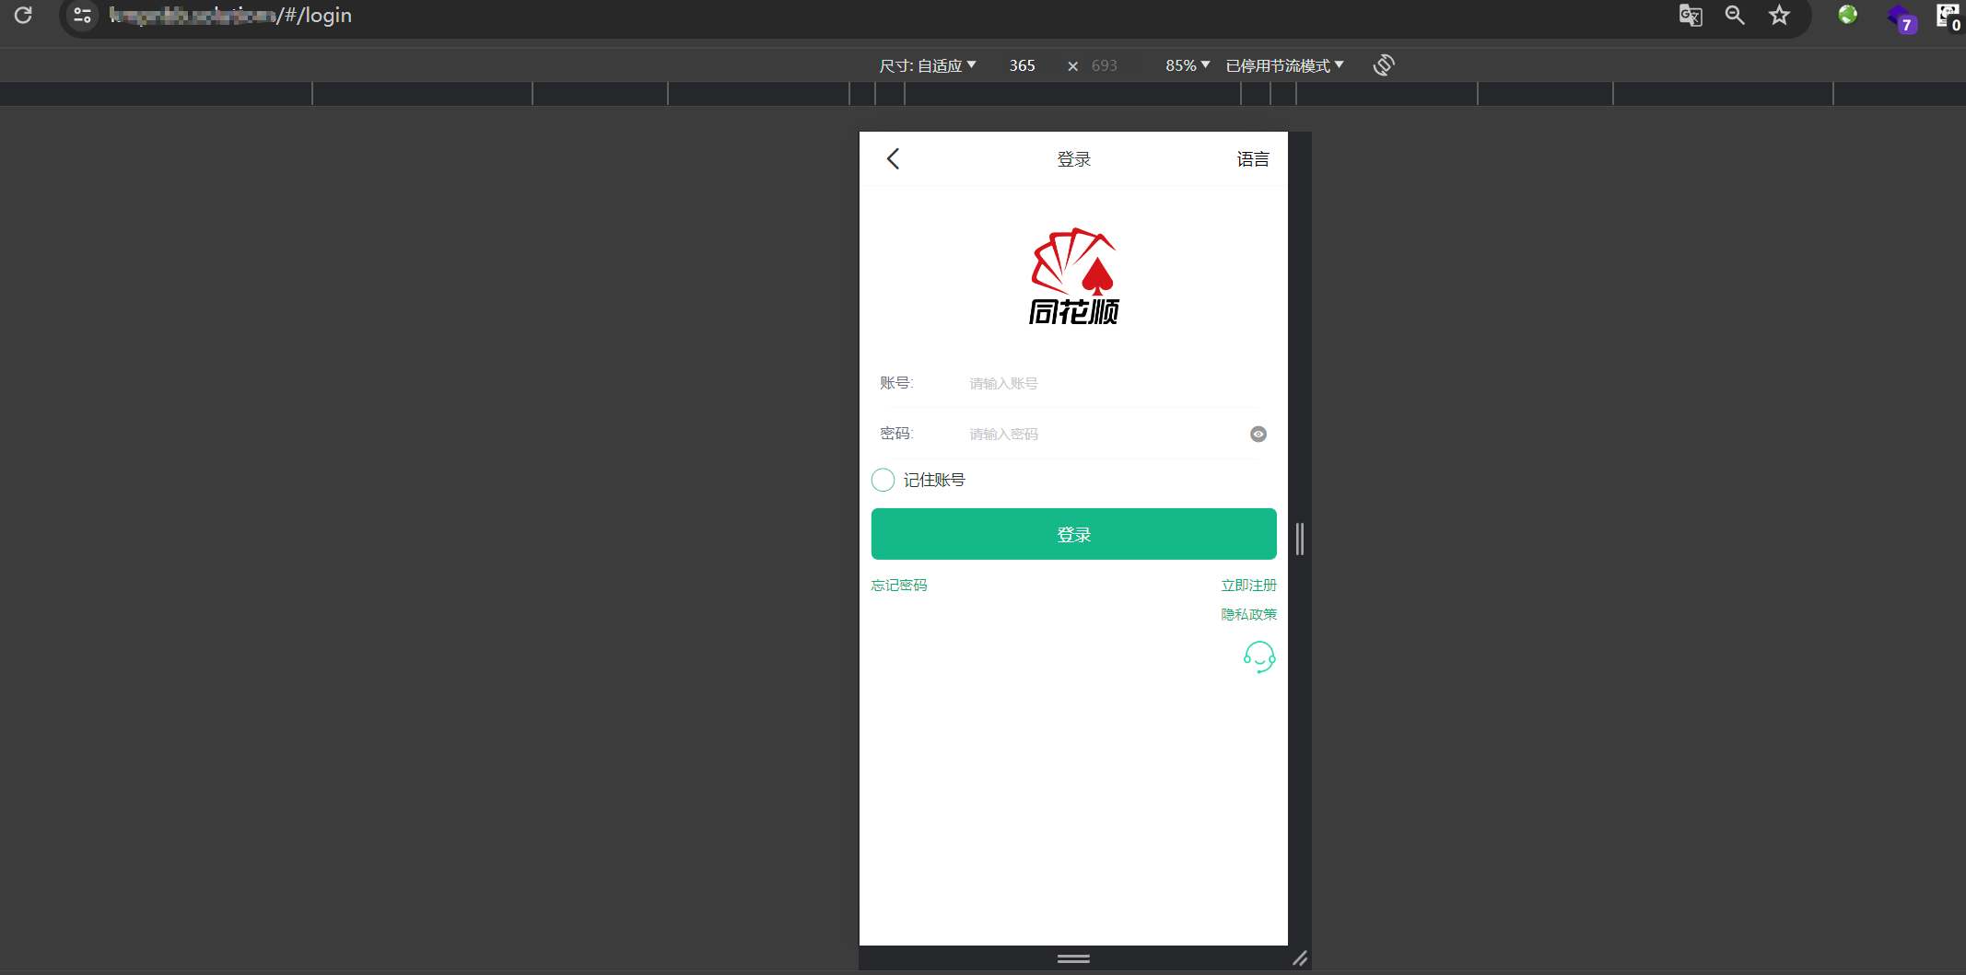This screenshot has width=1966, height=975.
Task: Click the green 登录 login button
Action: [x=1074, y=534]
